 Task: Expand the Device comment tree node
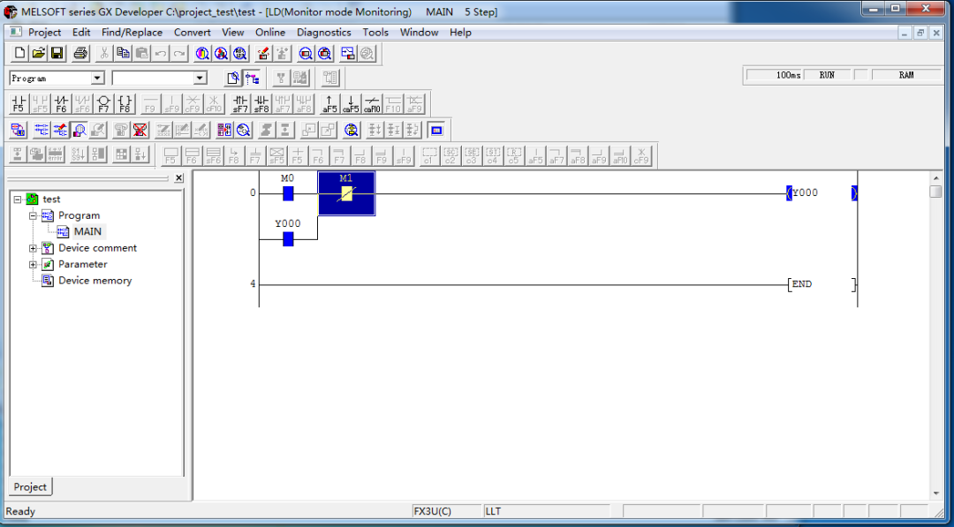pos(34,248)
